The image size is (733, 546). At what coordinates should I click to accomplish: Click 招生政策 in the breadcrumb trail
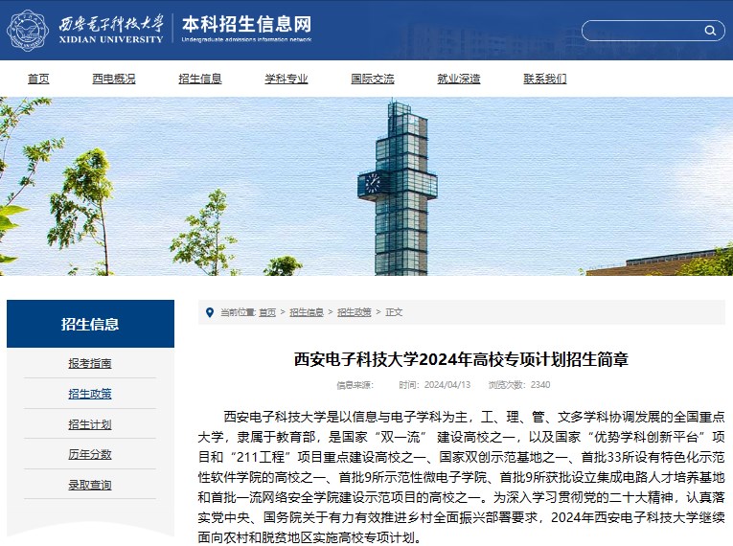pyautogui.click(x=355, y=312)
